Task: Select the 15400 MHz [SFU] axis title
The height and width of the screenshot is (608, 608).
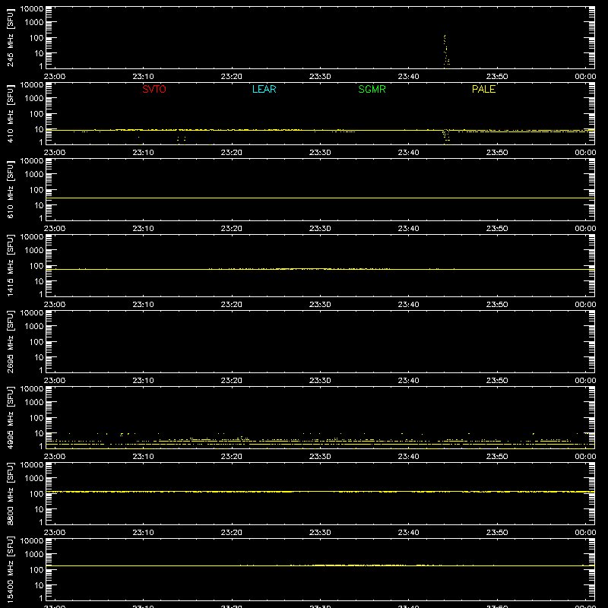Action: [10, 569]
